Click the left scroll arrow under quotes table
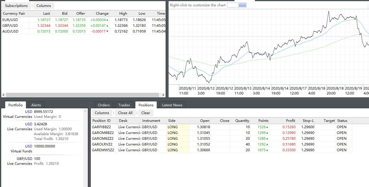This screenshot has width=369, height=187. pyautogui.click(x=3, y=95)
